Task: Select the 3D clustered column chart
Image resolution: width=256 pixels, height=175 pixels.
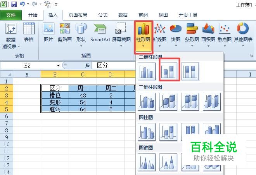Action: pos(147,102)
